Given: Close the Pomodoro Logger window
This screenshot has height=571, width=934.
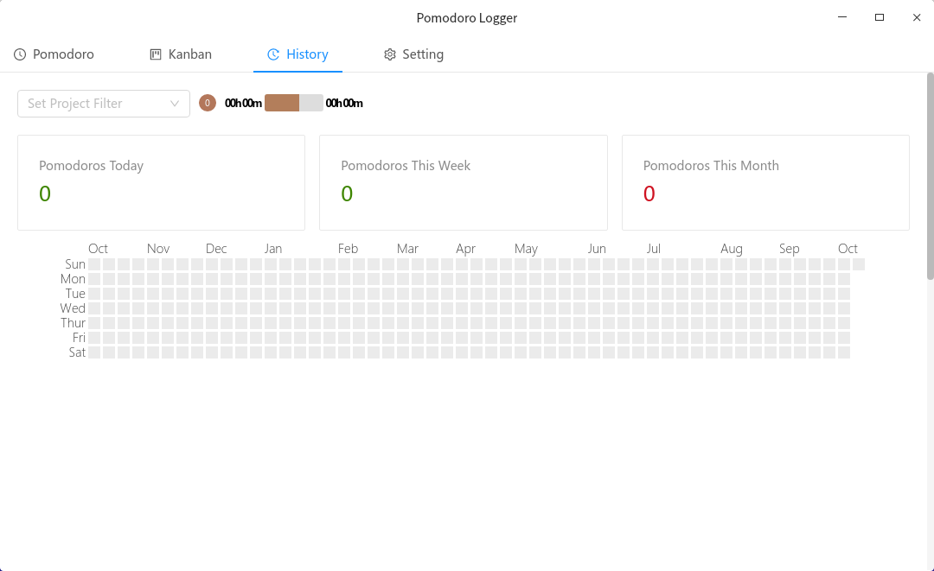Looking at the screenshot, I should click(x=917, y=17).
